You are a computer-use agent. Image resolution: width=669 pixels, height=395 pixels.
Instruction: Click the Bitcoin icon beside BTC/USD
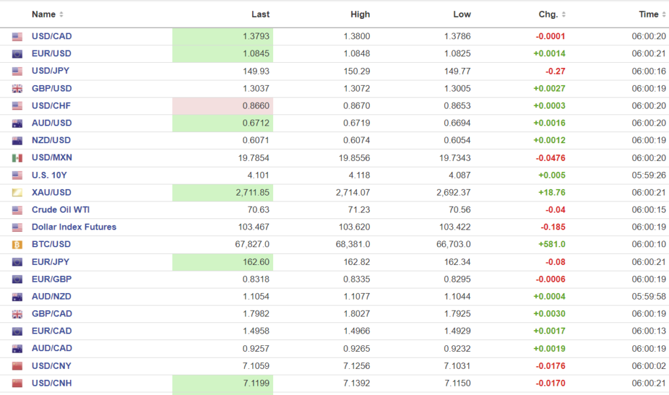point(17,245)
